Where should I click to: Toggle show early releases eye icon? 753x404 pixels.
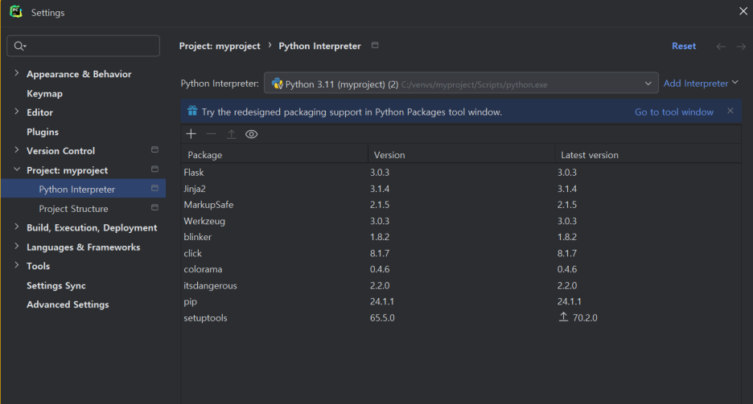pyautogui.click(x=251, y=134)
